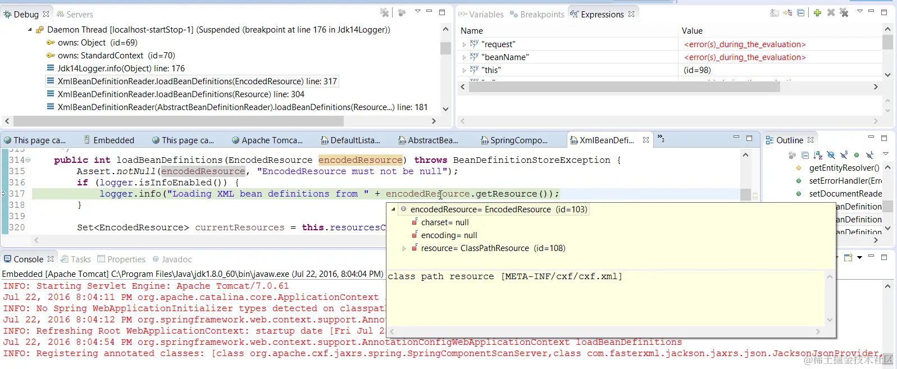The height and width of the screenshot is (369, 897).
Task: Add new expression with green plus icon
Action: (817, 13)
